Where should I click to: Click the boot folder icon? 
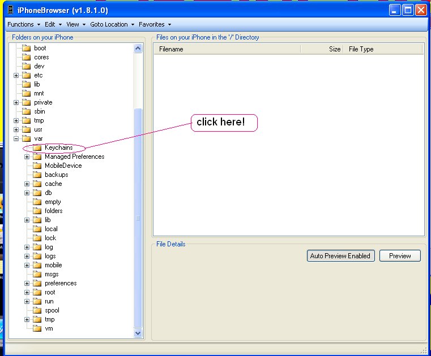pyautogui.click(x=27, y=48)
